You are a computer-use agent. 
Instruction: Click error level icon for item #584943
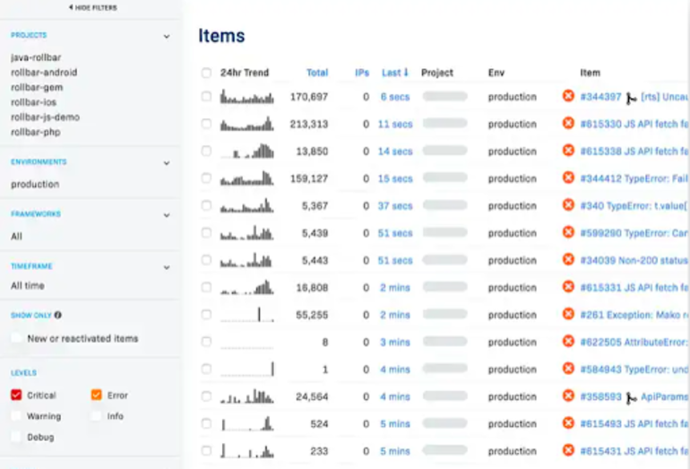click(568, 369)
